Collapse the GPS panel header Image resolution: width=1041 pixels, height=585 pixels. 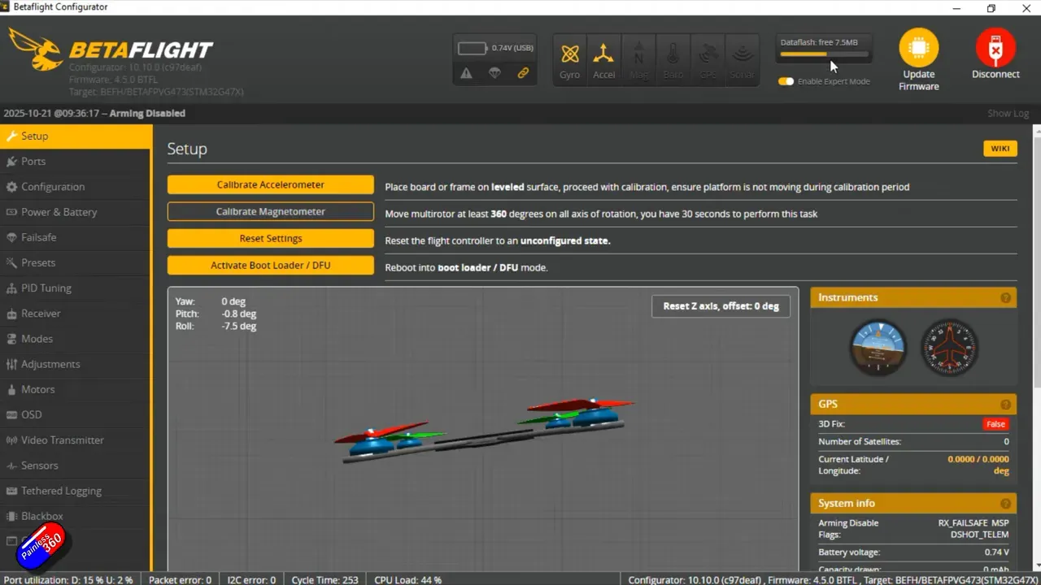1006,404
